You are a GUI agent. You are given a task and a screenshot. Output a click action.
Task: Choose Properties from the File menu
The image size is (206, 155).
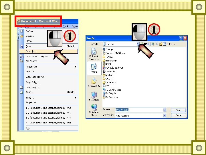48,102
